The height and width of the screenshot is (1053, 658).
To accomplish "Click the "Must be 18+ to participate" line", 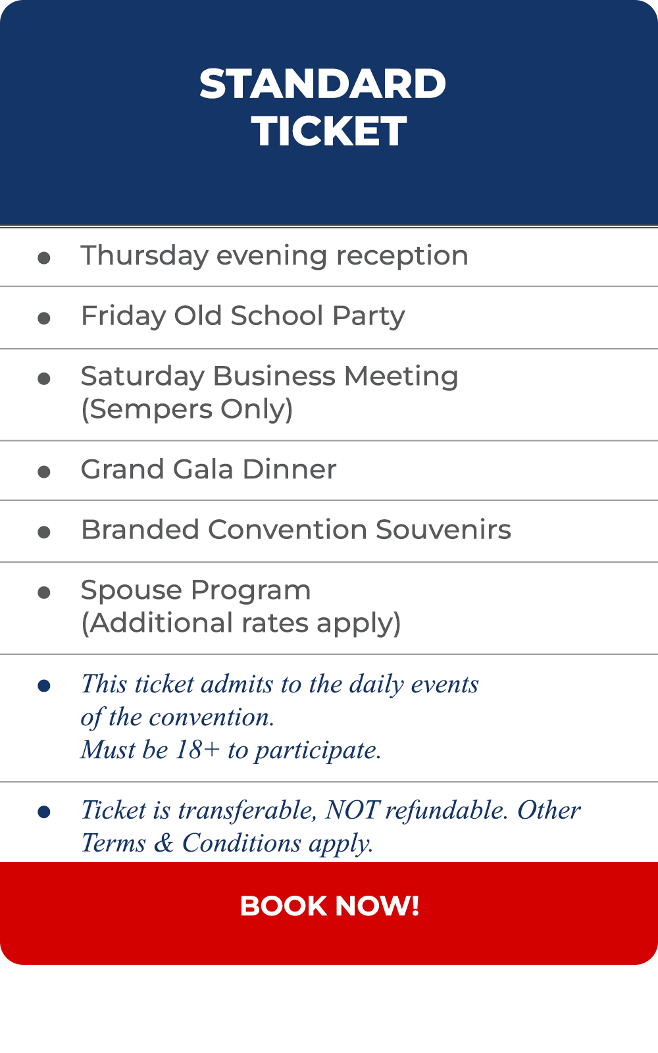I will pos(231,750).
